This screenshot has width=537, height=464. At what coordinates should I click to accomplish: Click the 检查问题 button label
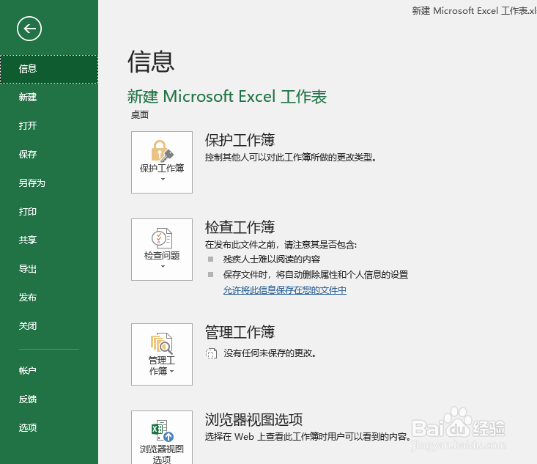point(162,256)
